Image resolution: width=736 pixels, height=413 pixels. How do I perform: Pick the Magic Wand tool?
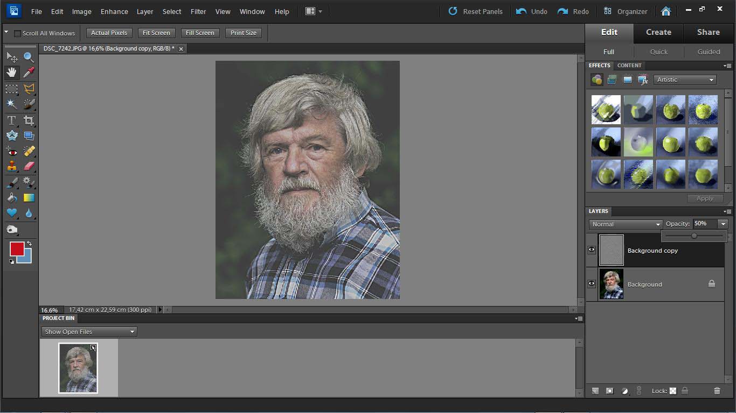click(x=11, y=104)
